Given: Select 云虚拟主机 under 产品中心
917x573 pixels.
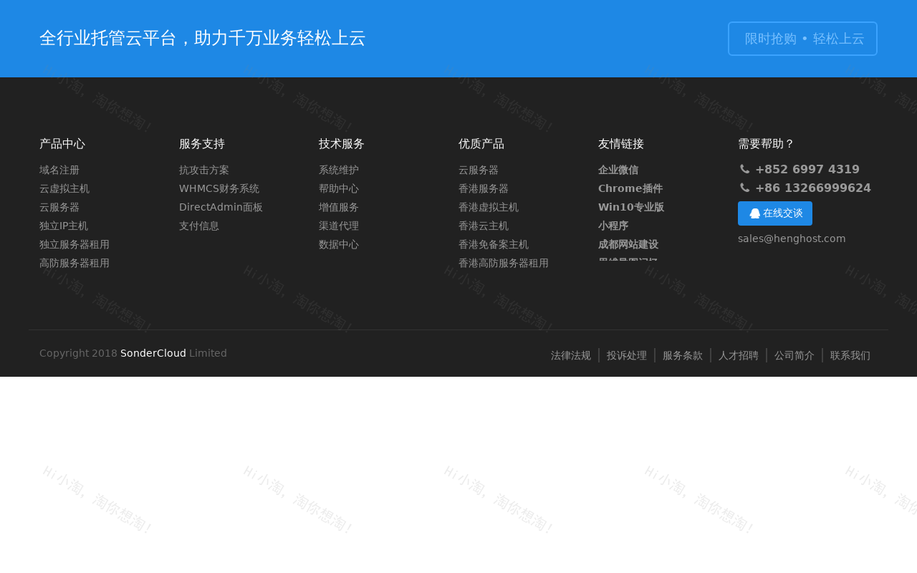Looking at the screenshot, I should [x=64, y=188].
